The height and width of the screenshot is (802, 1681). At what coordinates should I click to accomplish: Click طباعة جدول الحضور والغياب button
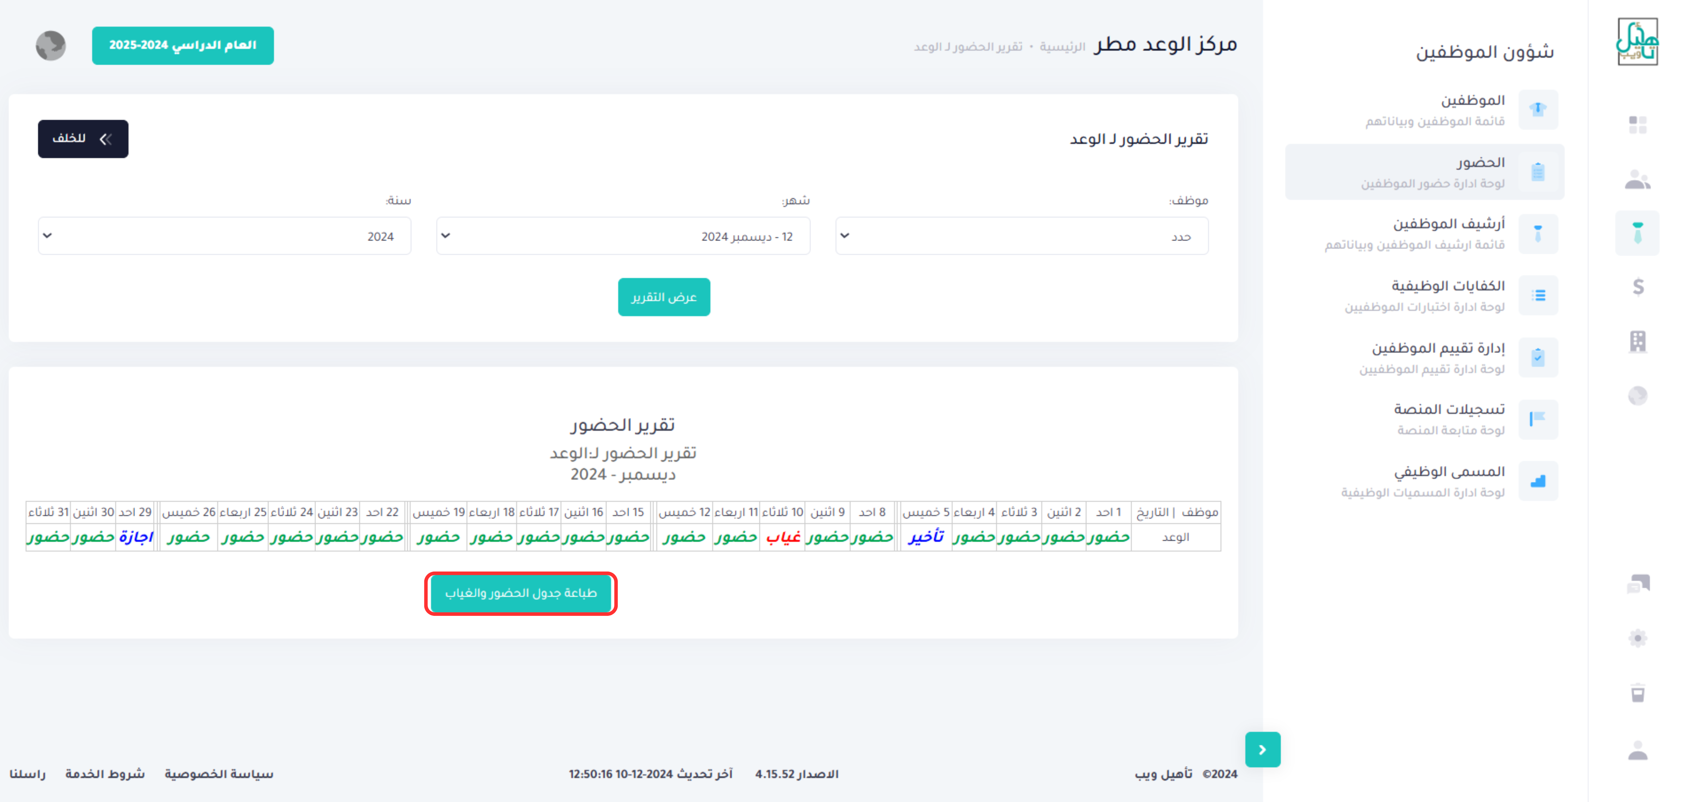(x=521, y=593)
